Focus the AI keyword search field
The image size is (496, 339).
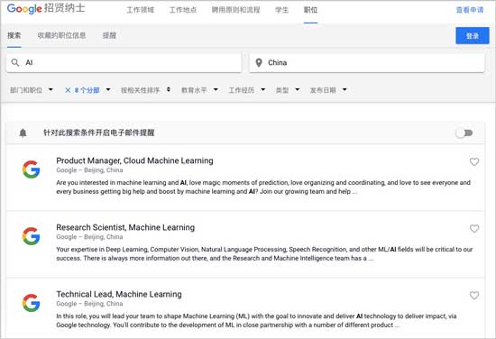124,62
